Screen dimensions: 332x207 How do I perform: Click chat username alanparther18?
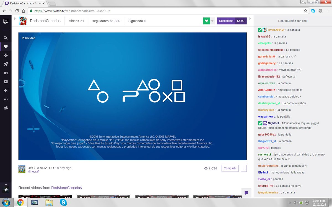point(267,70)
